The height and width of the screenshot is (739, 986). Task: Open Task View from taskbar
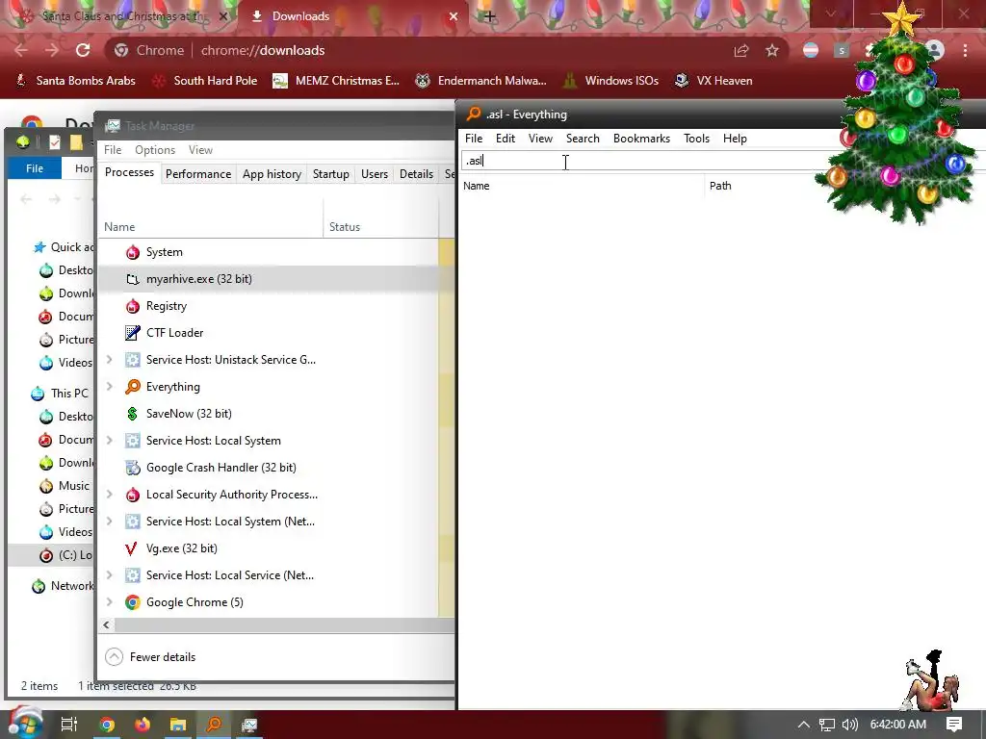[x=69, y=725]
